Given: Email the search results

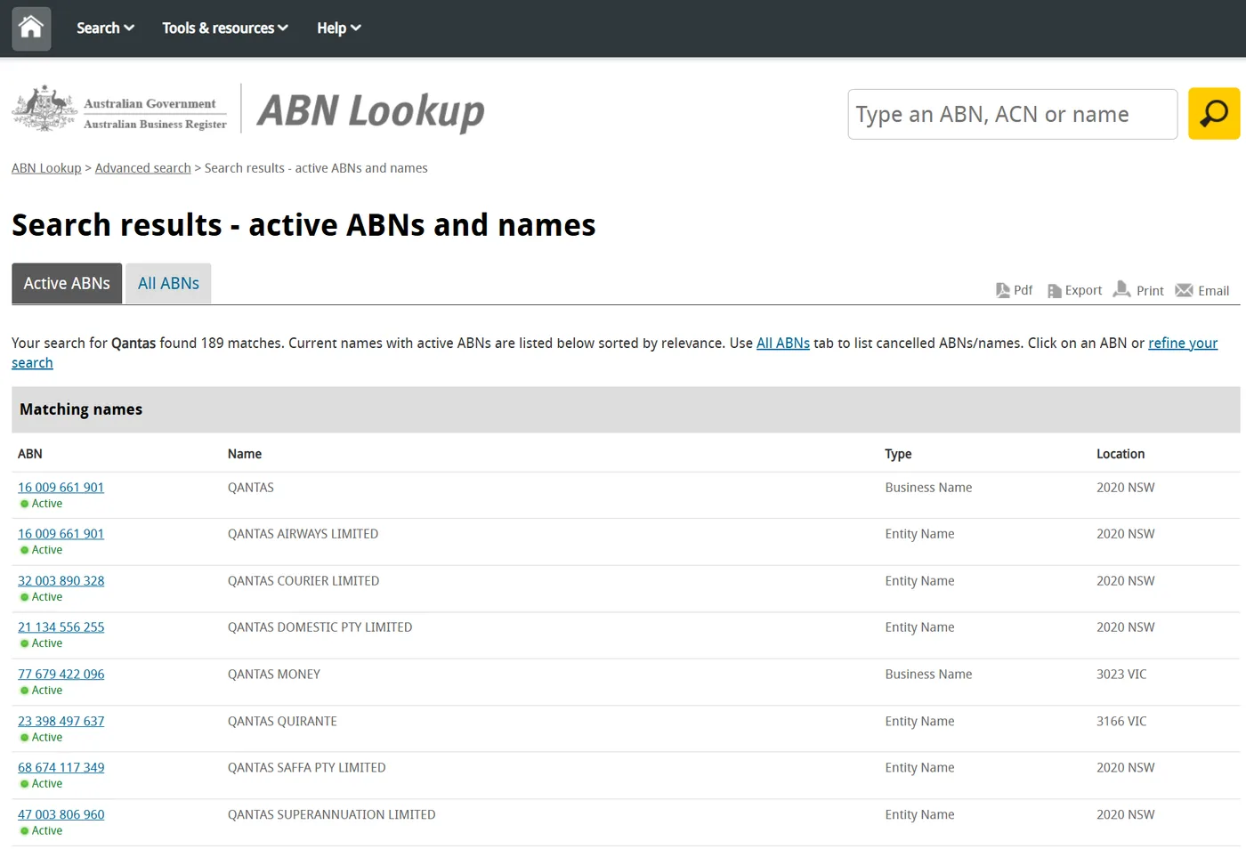Looking at the screenshot, I should coord(1202,290).
